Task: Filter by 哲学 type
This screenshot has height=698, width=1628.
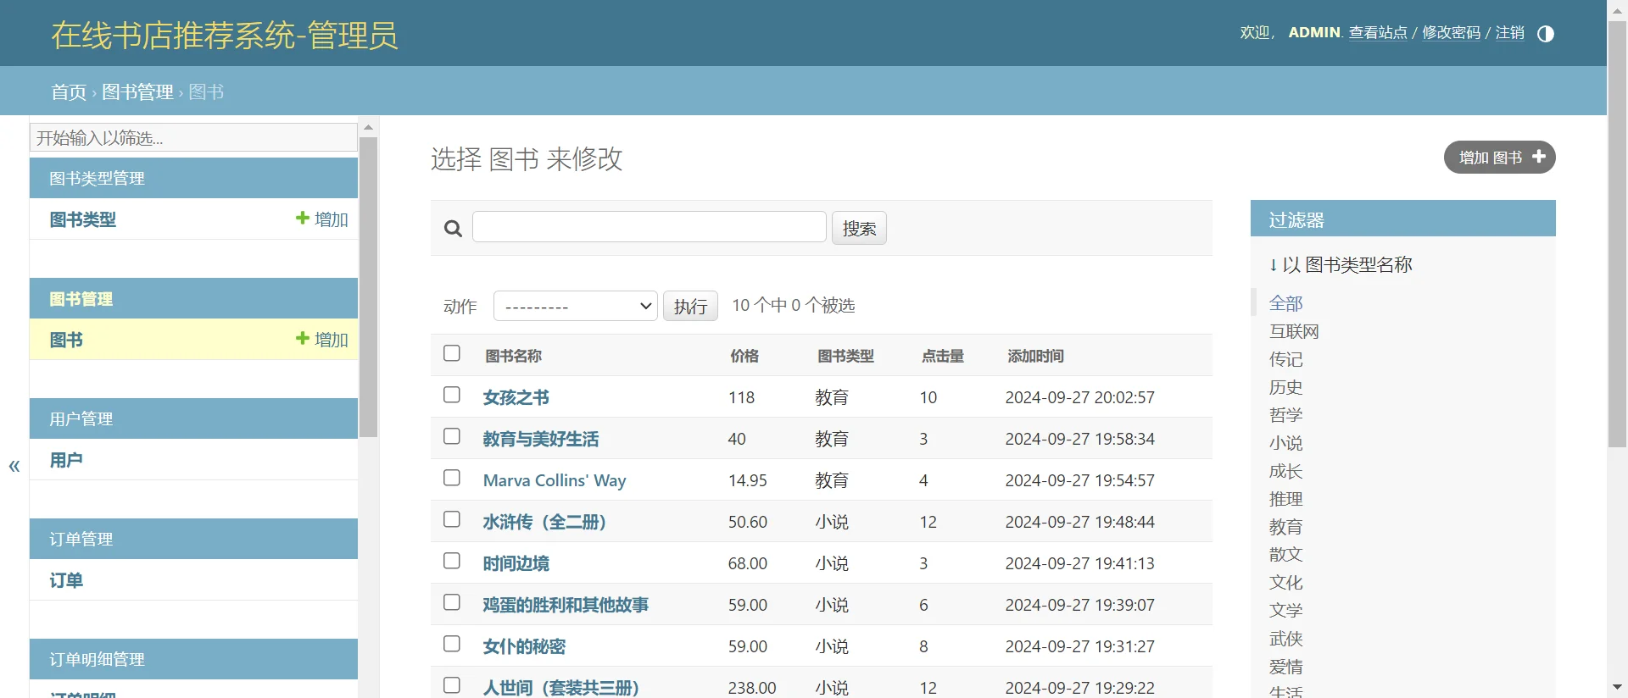Action: [1286, 415]
